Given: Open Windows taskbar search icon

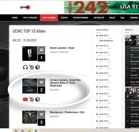Looking at the screenshot, I should pos(16,131).
